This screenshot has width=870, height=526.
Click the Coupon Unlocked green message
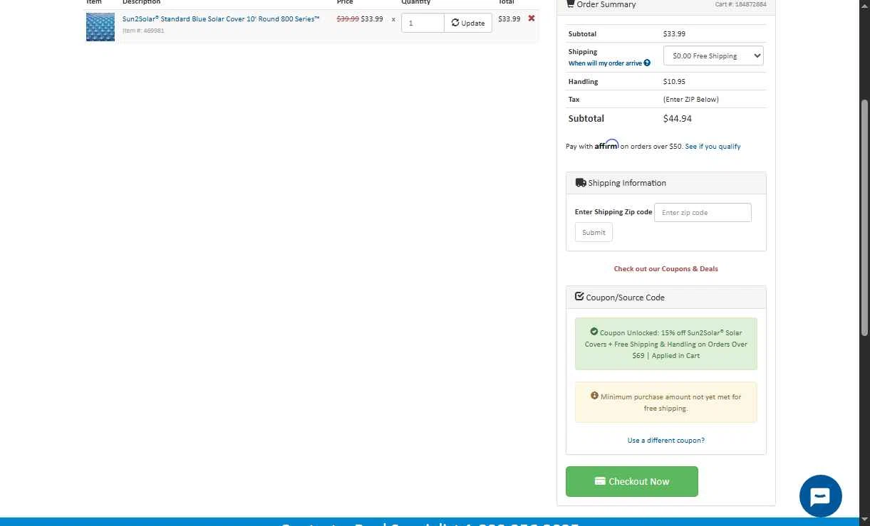tap(666, 344)
